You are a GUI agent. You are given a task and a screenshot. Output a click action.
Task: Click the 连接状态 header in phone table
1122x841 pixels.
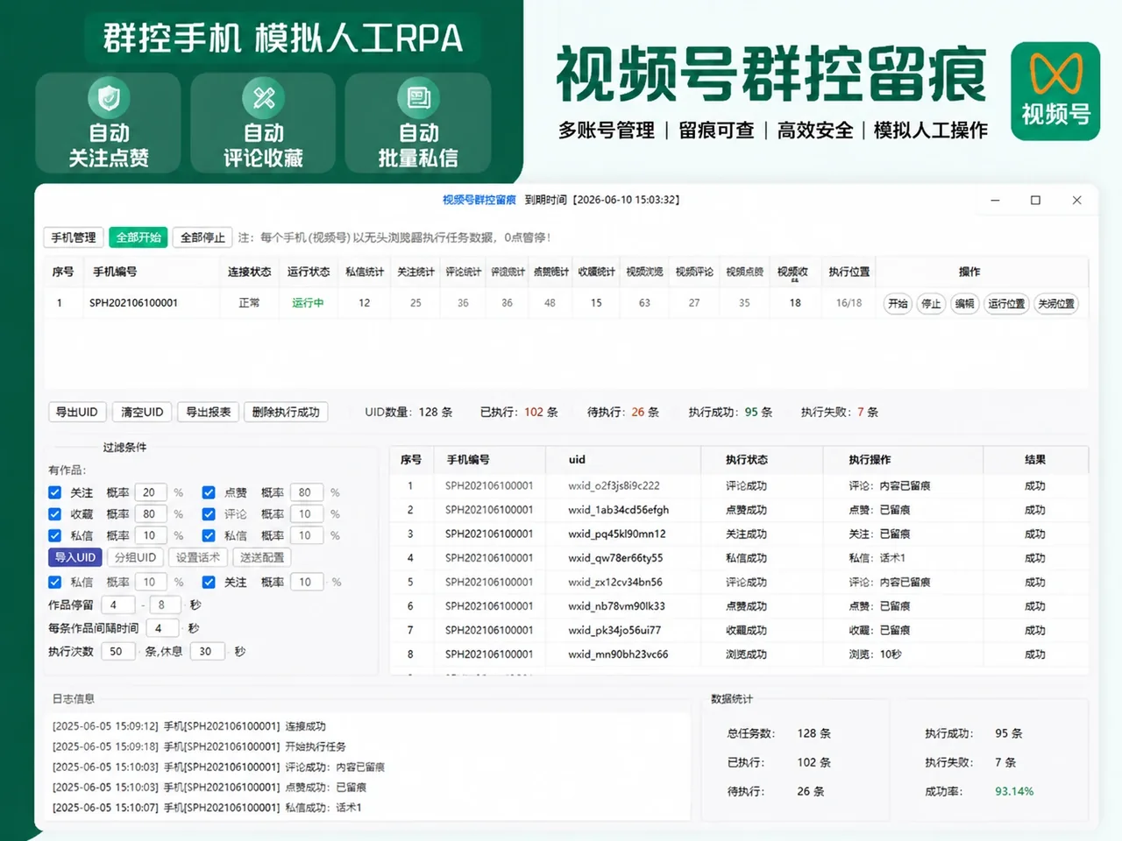[249, 272]
